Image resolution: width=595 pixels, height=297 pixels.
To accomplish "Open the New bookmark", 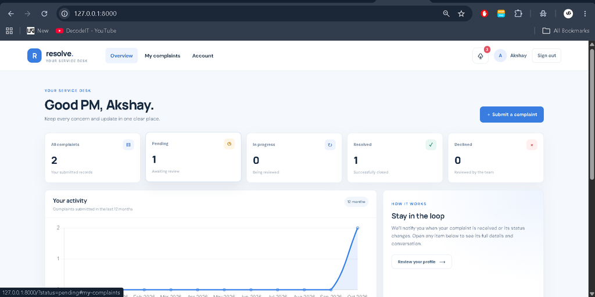I will (x=38, y=31).
